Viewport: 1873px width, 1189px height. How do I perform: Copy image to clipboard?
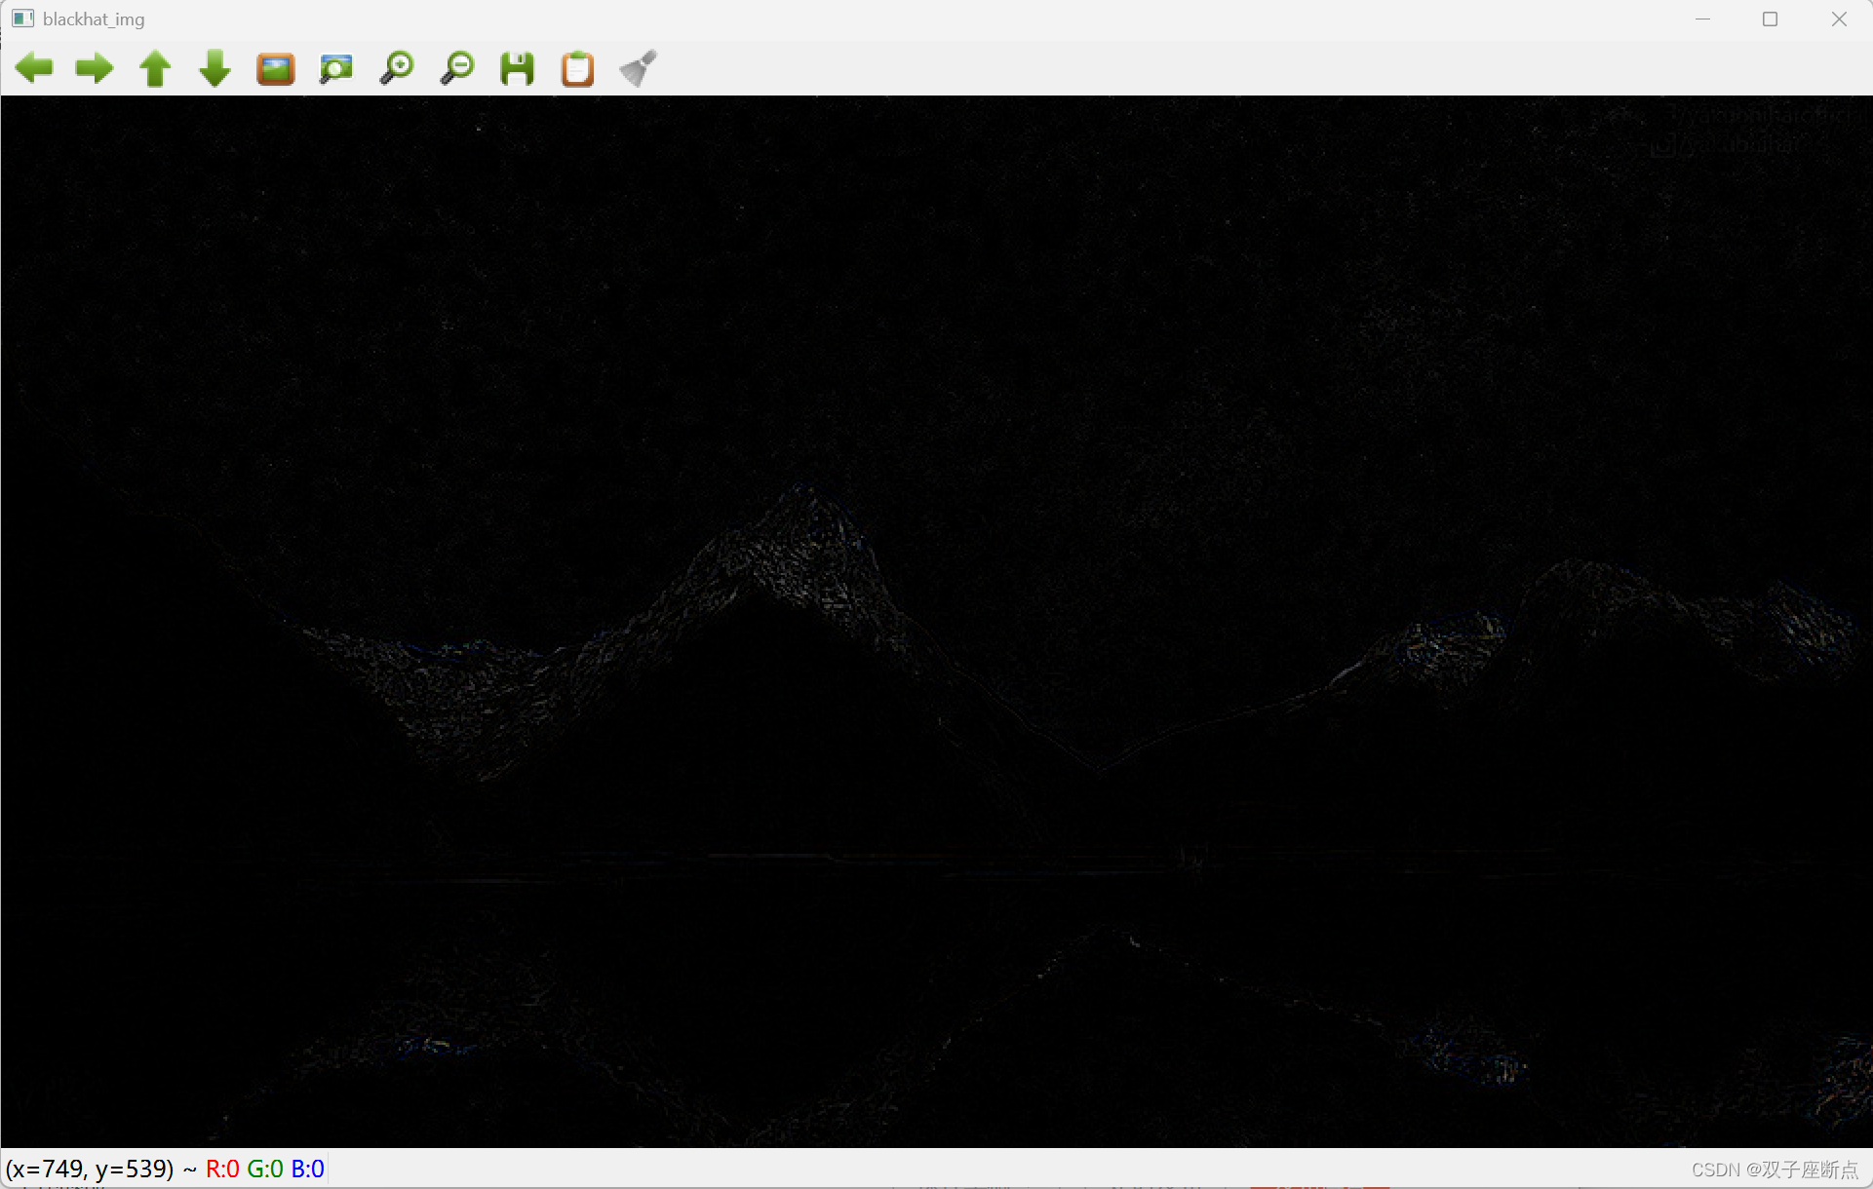pos(577,68)
